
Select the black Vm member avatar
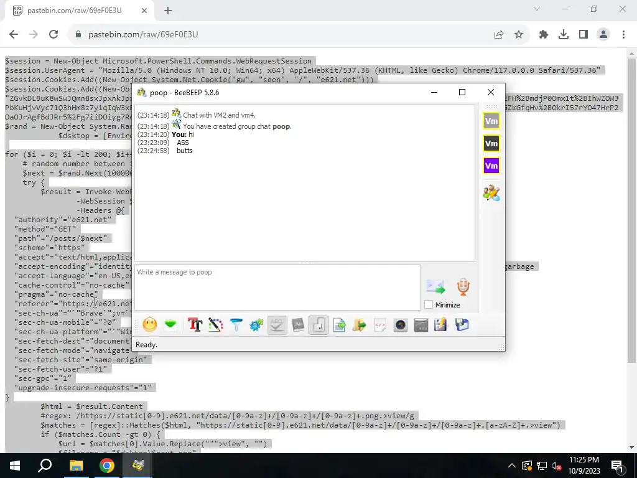(x=491, y=144)
